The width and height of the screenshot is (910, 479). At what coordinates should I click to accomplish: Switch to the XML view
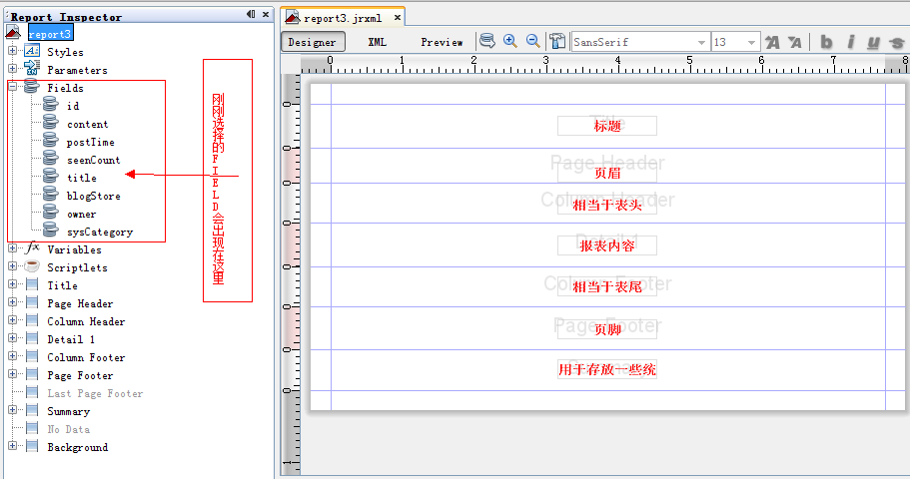(378, 42)
